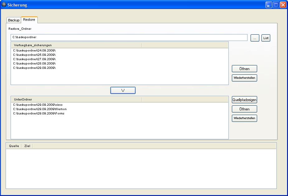Select the Restore tab

tap(29, 20)
